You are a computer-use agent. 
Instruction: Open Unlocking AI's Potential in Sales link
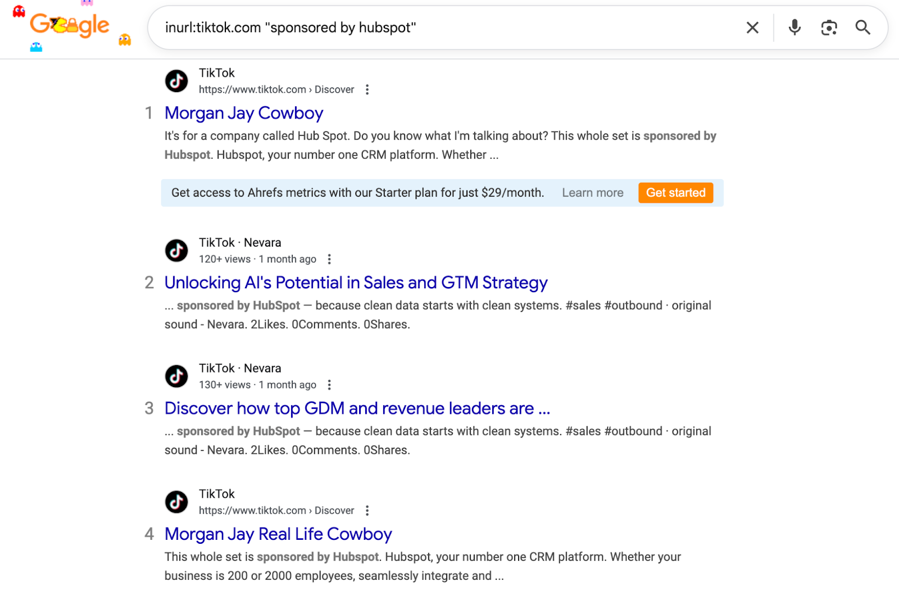click(x=356, y=283)
